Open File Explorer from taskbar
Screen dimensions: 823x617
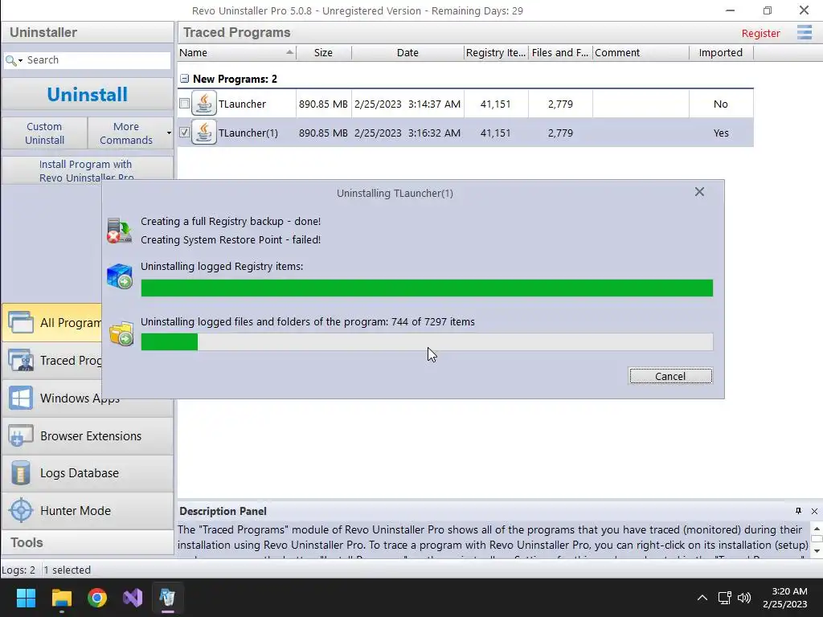point(61,598)
